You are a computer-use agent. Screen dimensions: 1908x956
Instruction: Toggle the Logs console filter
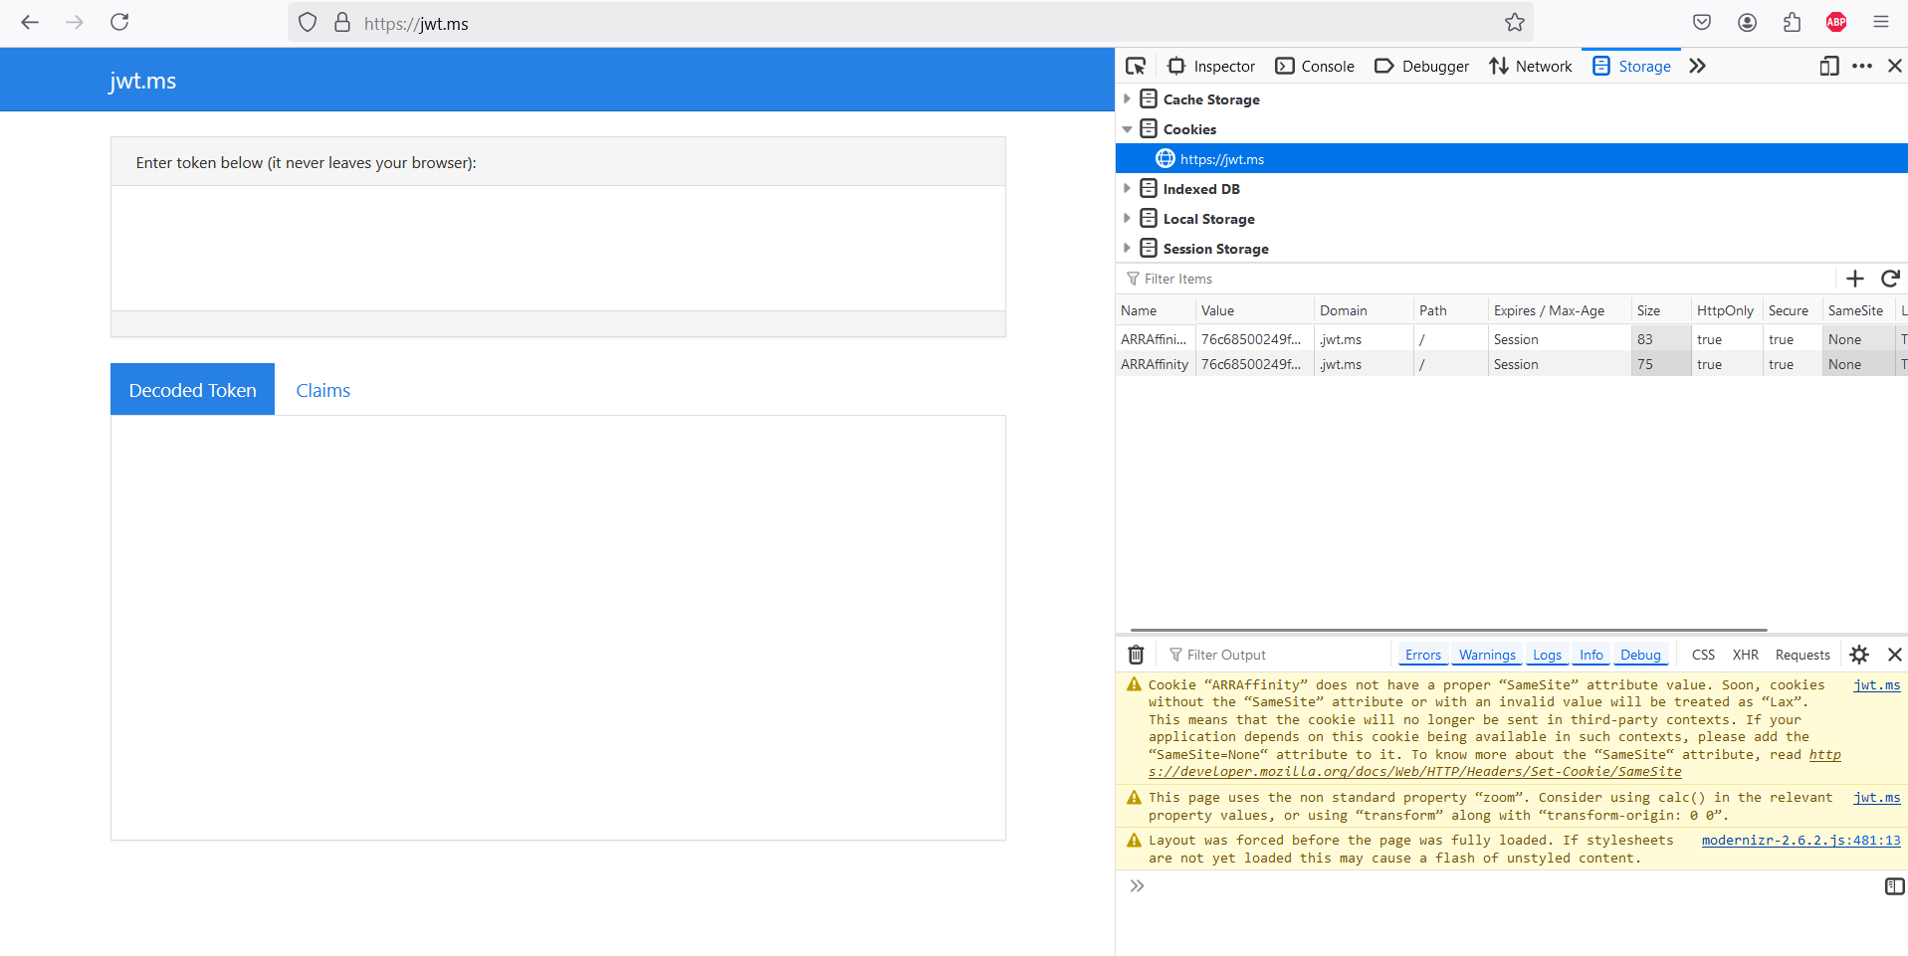1547,655
